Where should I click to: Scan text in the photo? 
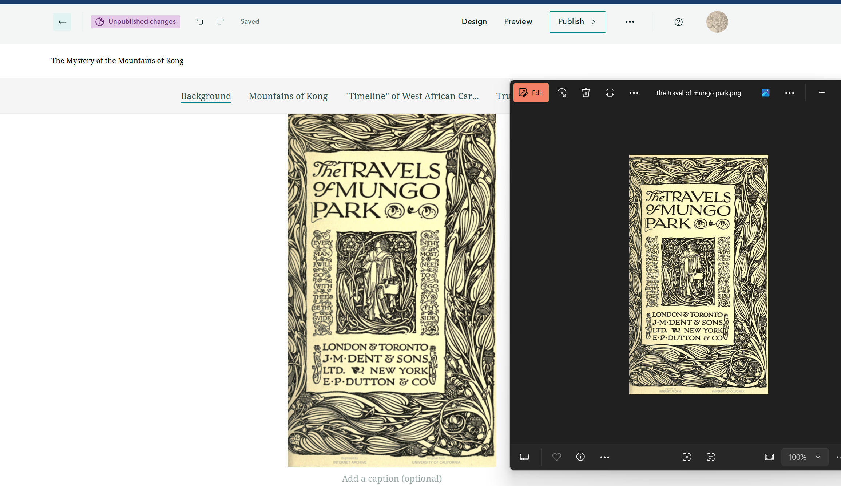[711, 457]
